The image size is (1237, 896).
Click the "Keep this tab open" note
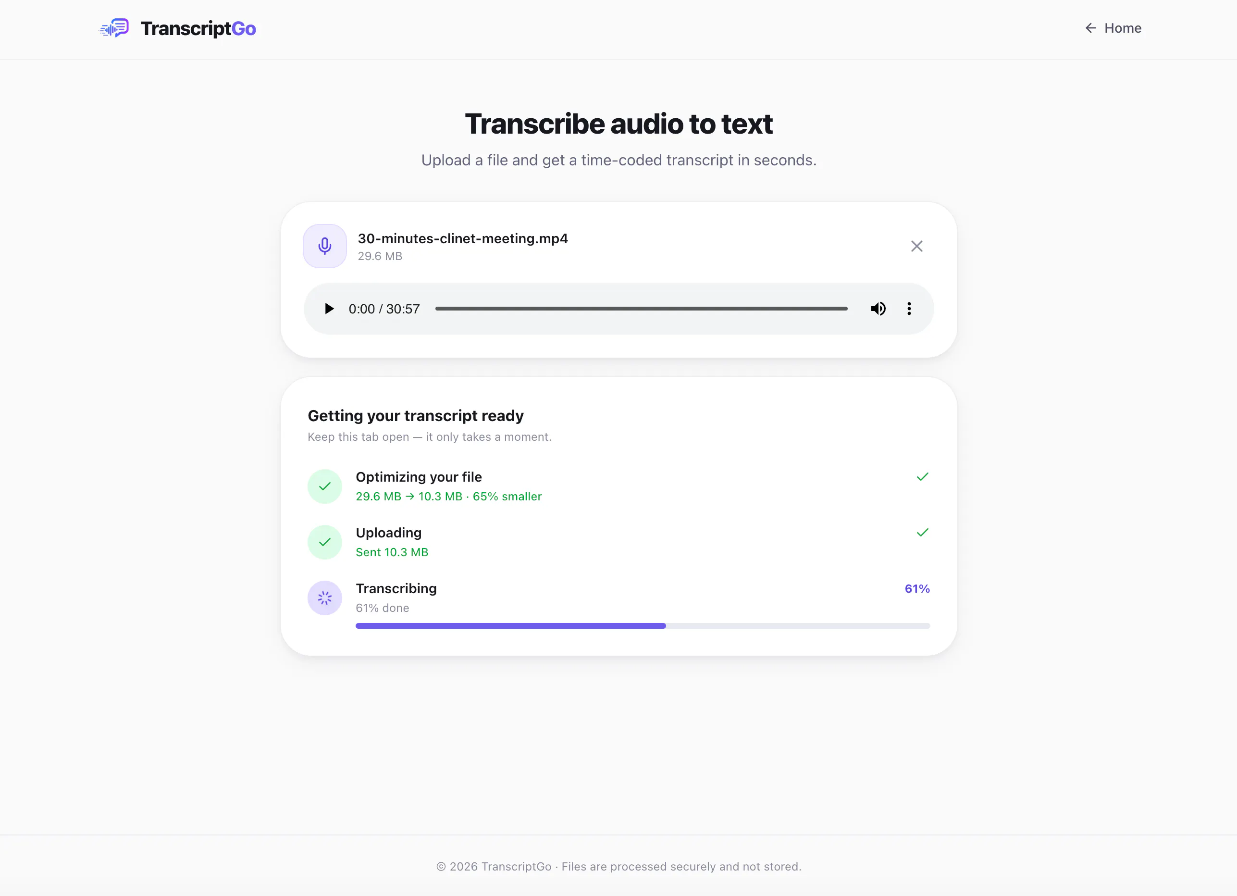click(x=429, y=437)
